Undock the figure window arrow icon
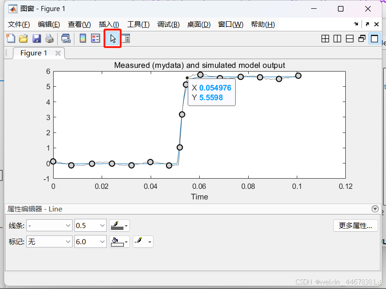 [x=368, y=24]
